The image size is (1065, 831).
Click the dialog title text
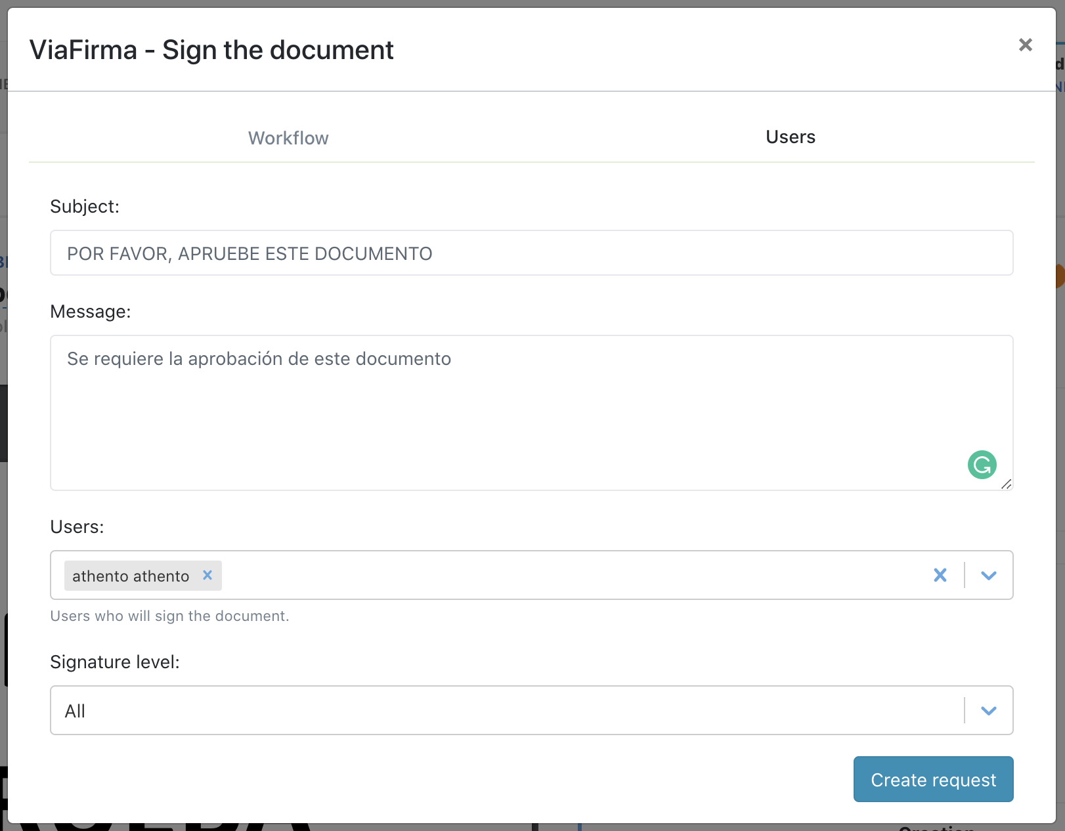coord(211,50)
